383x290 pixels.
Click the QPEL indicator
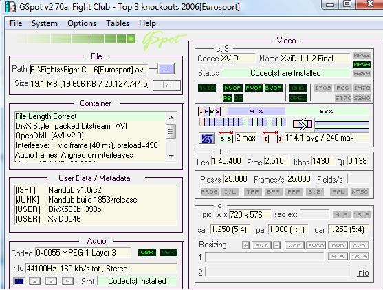(x=298, y=98)
